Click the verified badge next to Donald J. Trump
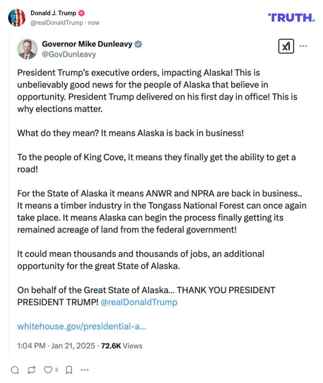 [x=81, y=13]
